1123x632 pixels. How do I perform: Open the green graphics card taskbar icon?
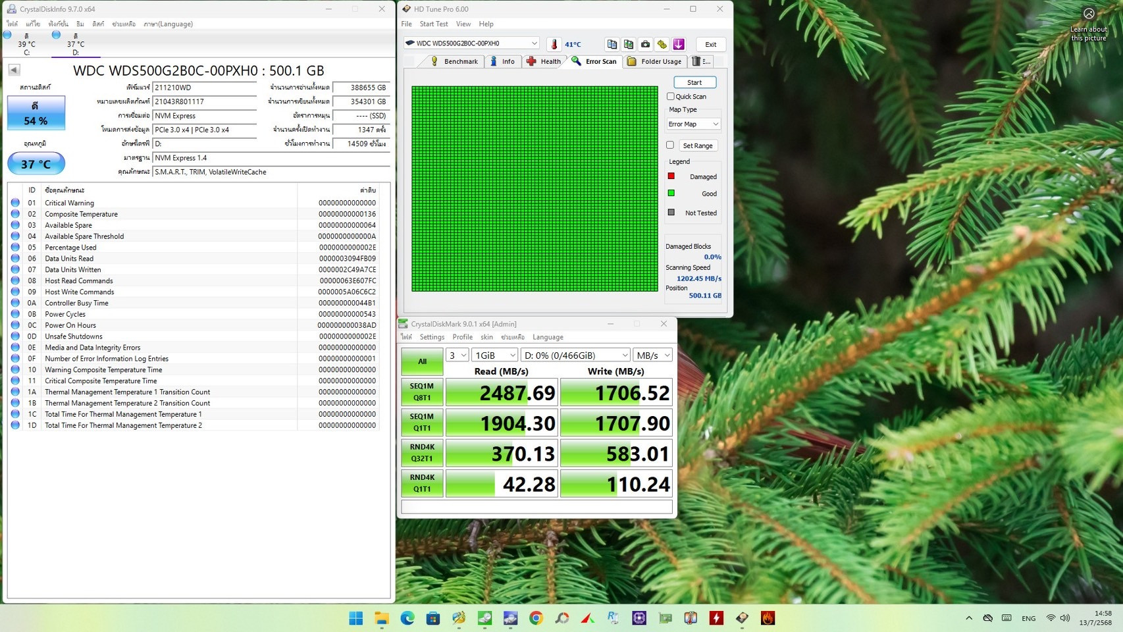[x=665, y=618]
